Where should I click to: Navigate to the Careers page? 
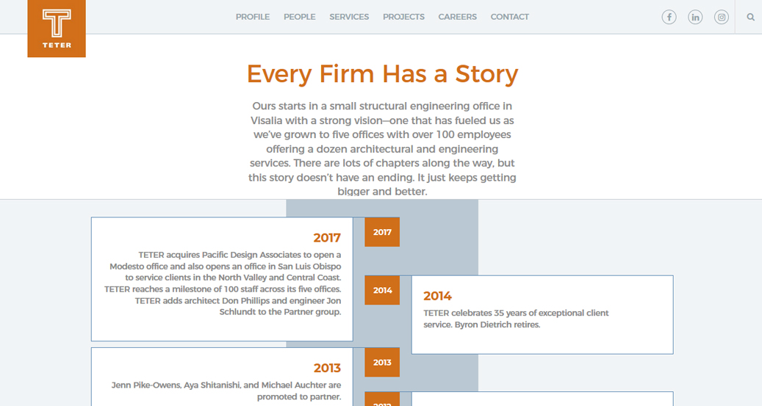(457, 17)
